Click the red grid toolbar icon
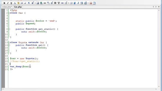Viewport: 162px width, 91px height. 91,3
